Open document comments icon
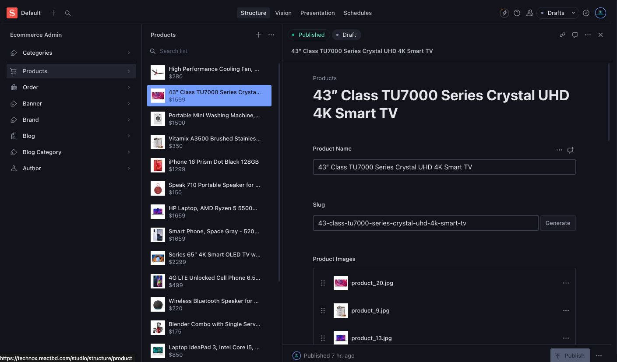 pos(575,35)
